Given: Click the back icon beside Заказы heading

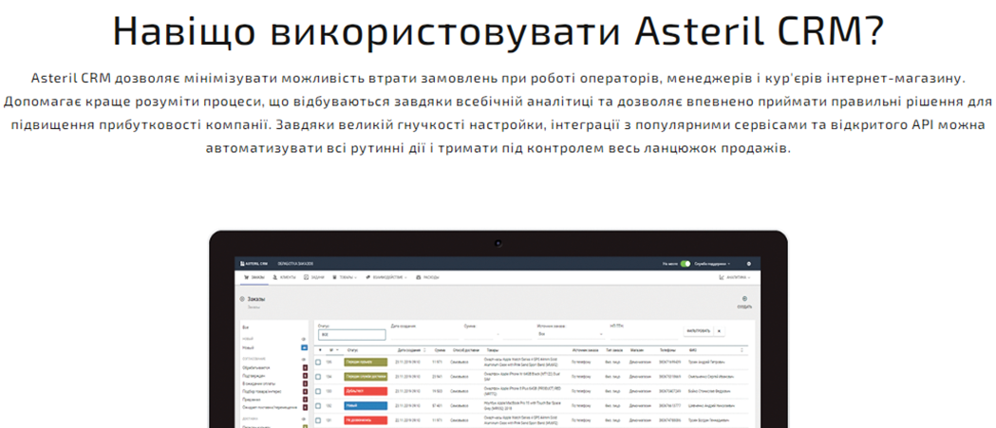Looking at the screenshot, I should point(242,299).
